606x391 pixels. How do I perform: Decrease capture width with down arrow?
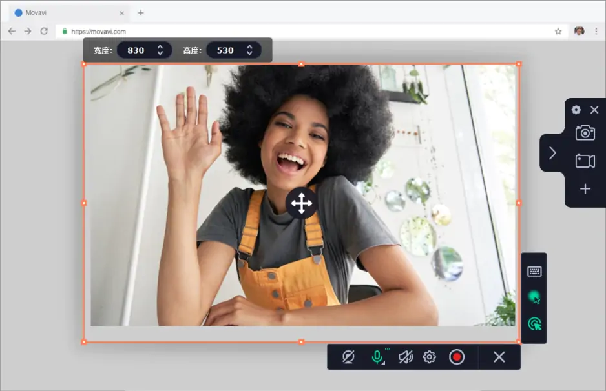[x=160, y=54]
